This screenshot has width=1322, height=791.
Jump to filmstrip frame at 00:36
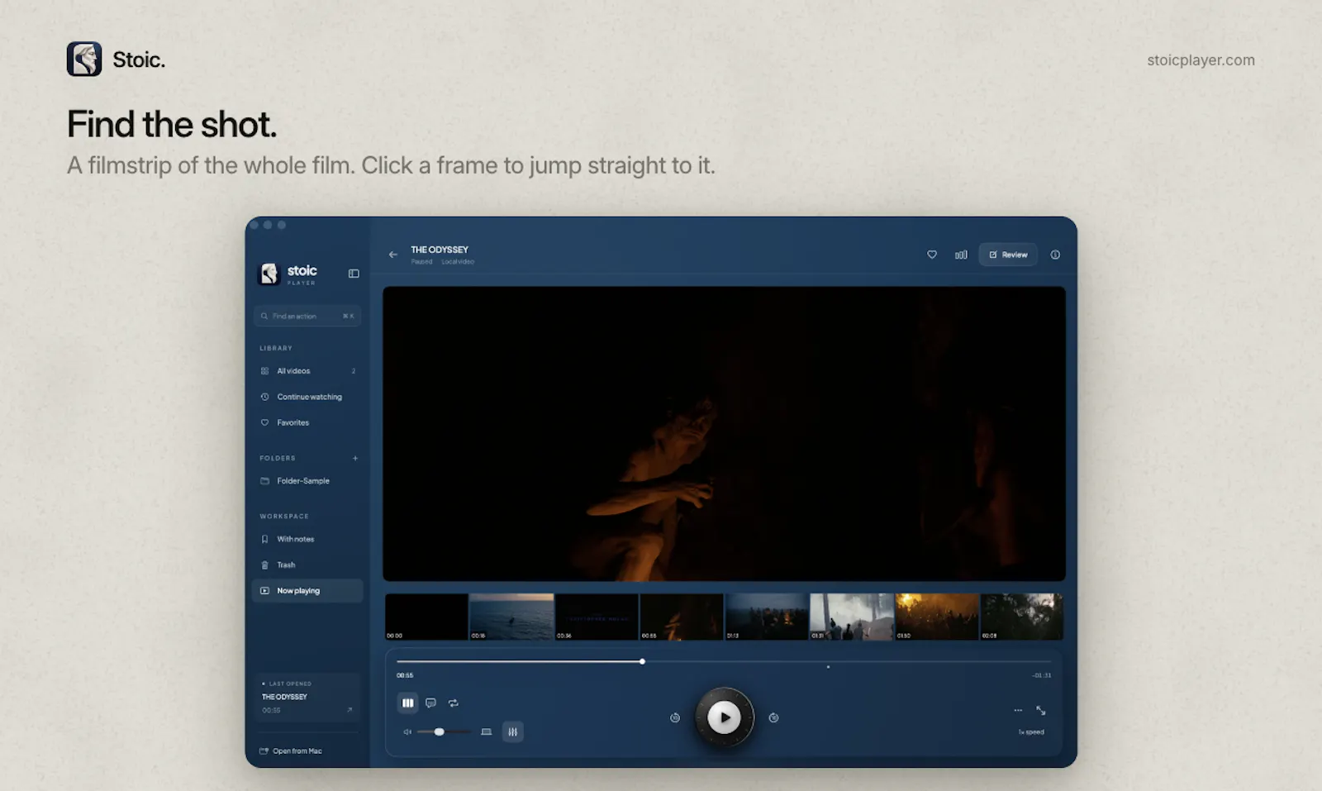[x=597, y=617]
